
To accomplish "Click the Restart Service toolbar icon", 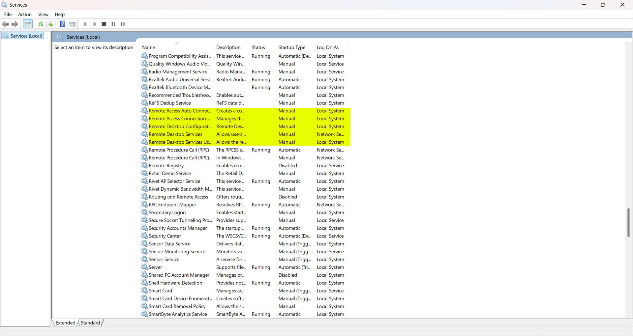I will coord(123,24).
